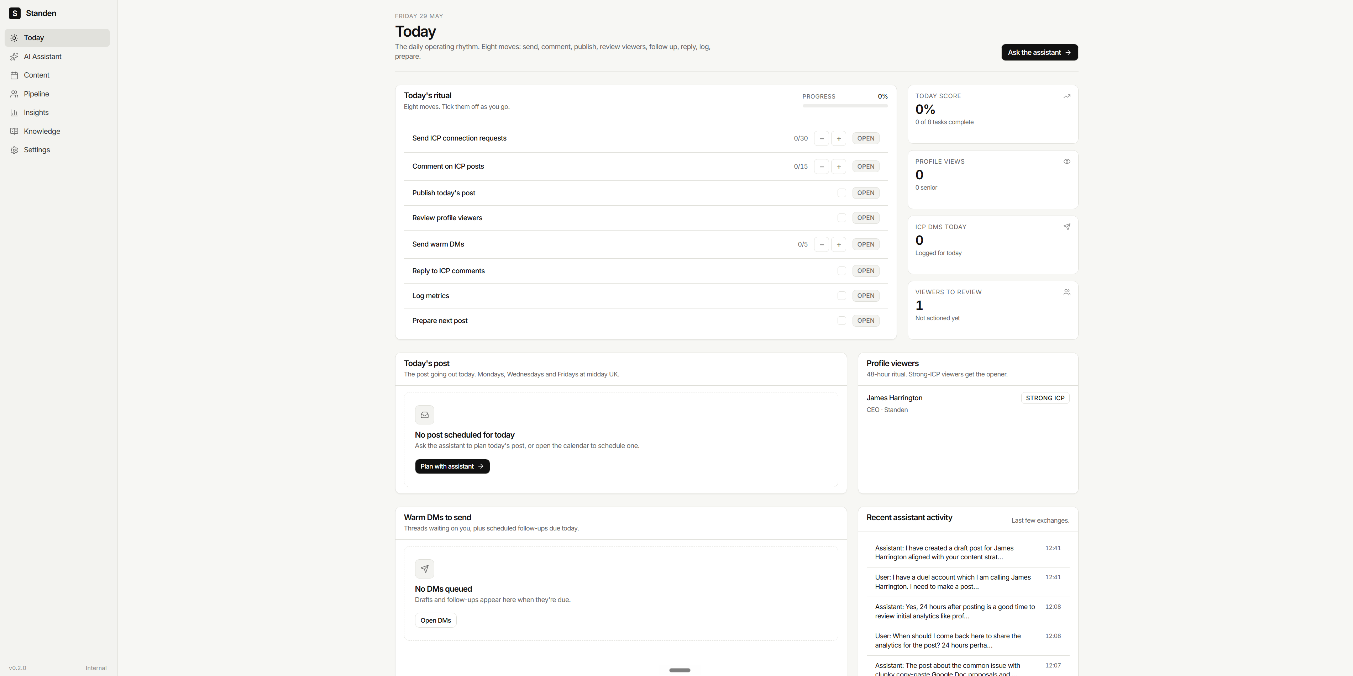
Task: Open 12:08 assistant 24 hours exchange
Action: pos(967,612)
